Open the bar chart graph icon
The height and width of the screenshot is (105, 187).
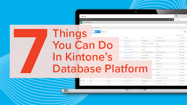106,32
